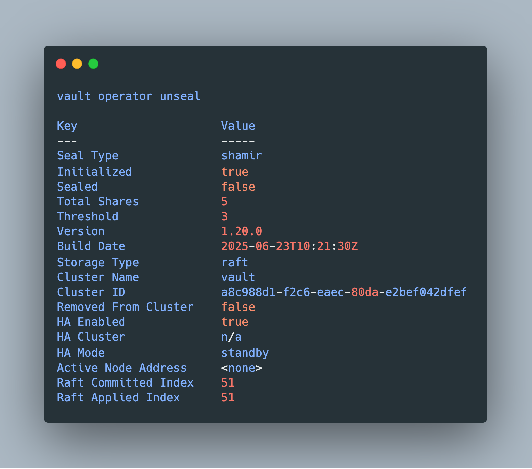Click the 'vault operator unseal' command text
The width and height of the screenshot is (532, 469).
tap(128, 96)
